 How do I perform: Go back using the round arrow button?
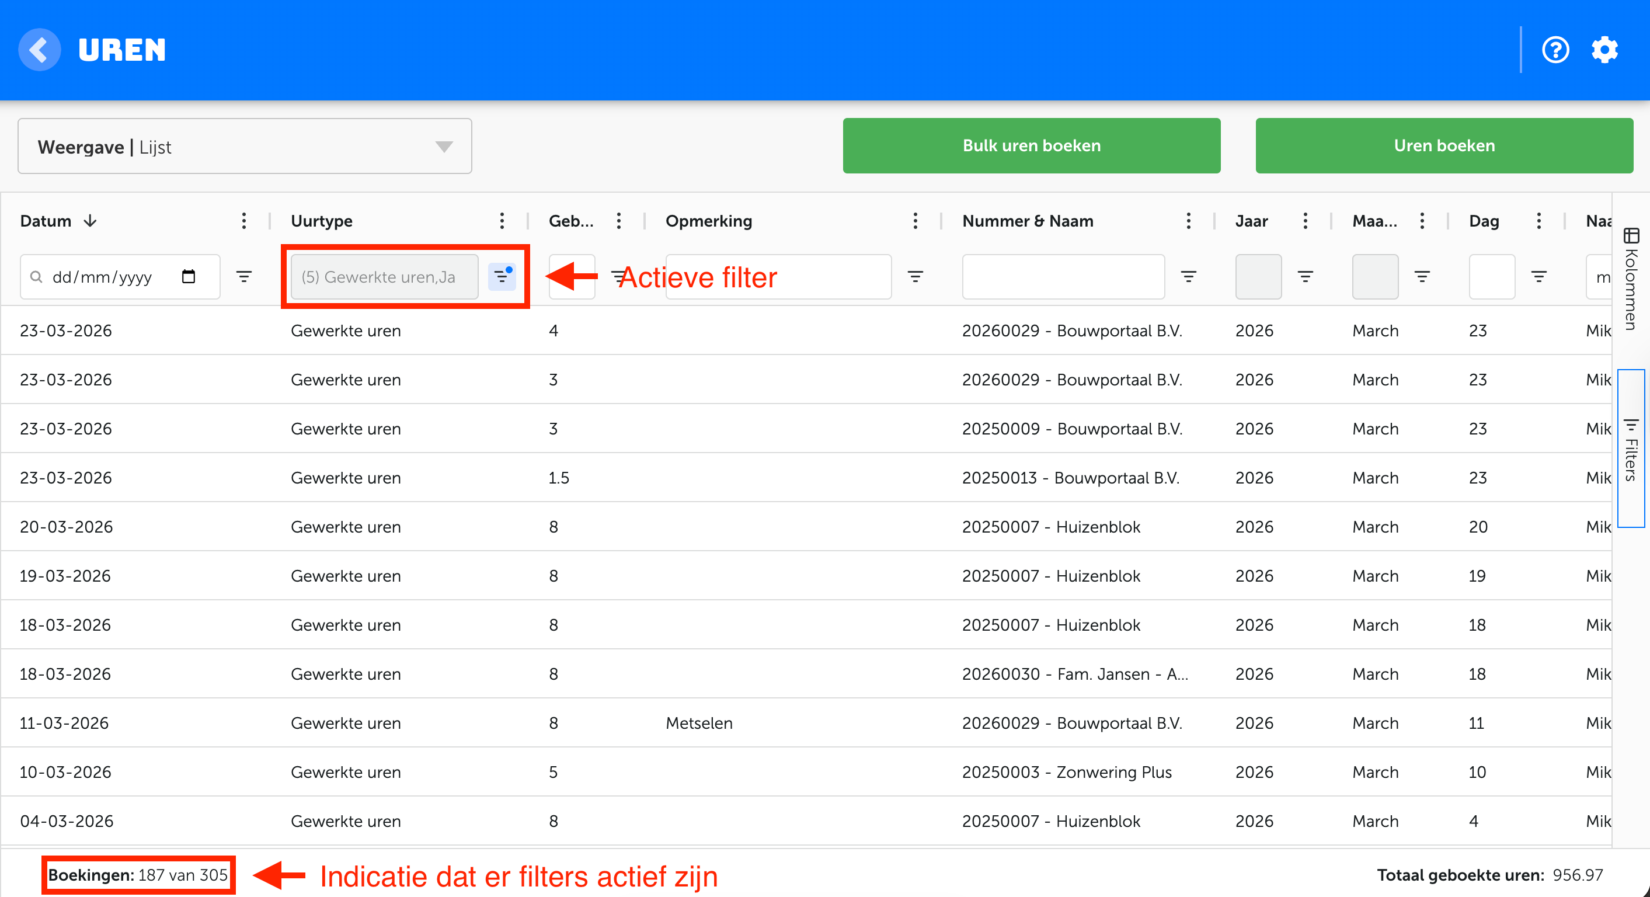[40, 49]
